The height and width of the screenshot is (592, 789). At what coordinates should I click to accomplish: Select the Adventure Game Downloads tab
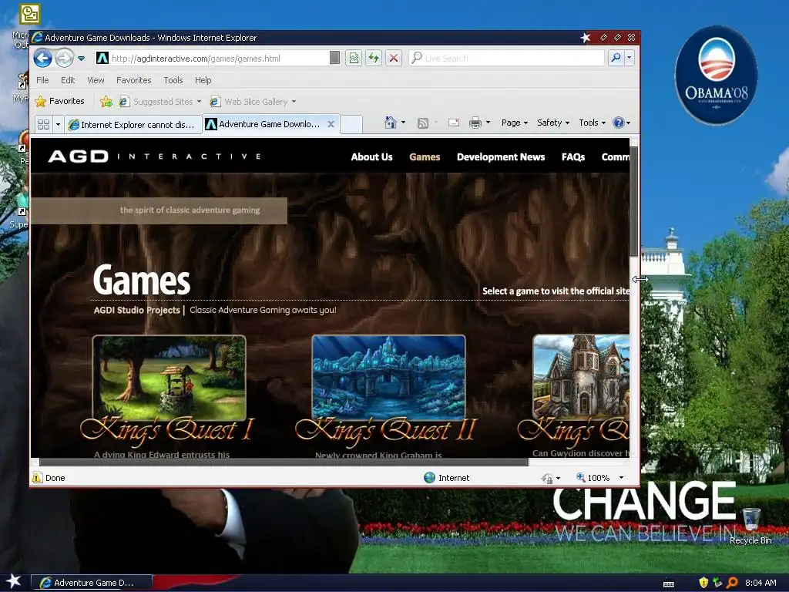point(264,124)
